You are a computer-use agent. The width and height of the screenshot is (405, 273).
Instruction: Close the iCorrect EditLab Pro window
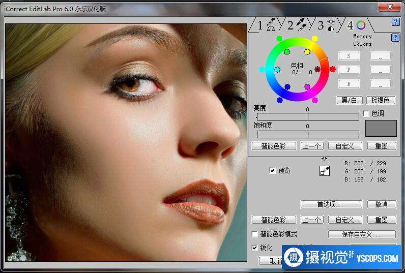click(390, 7)
